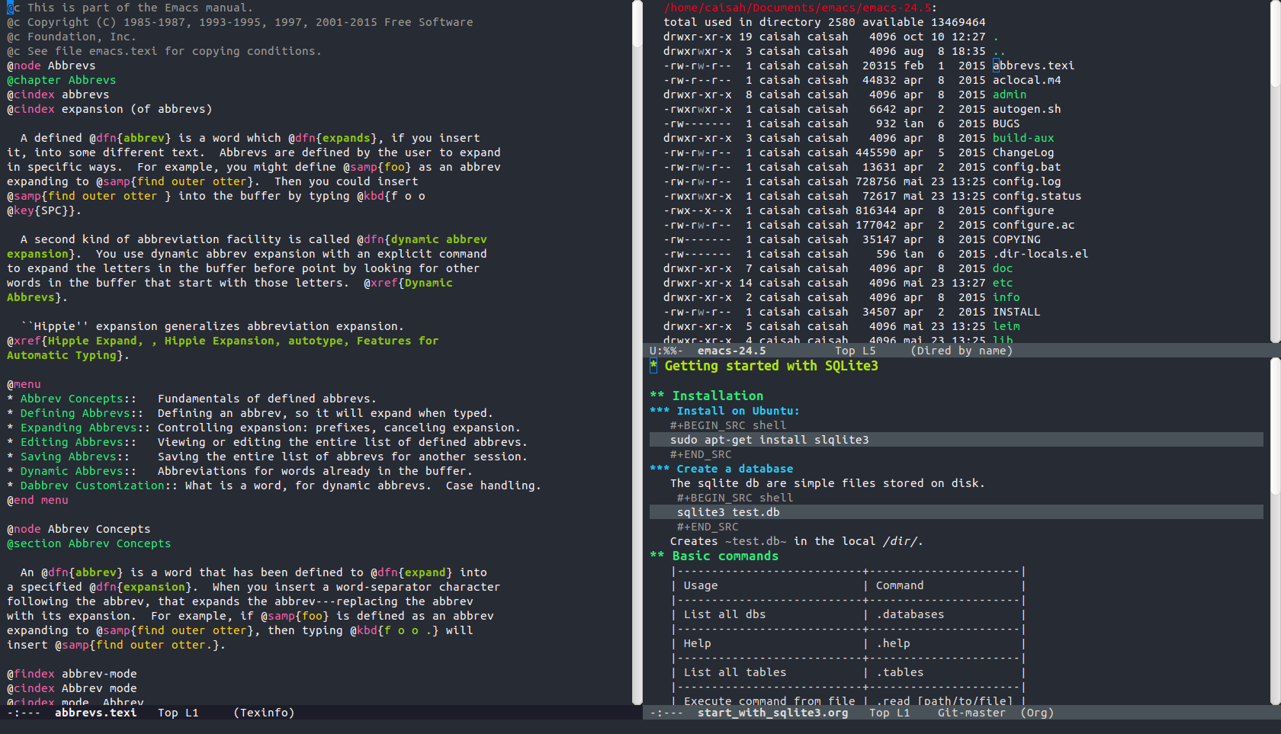Select the autogen.sh file row
1281x734 pixels.
tap(1026, 109)
